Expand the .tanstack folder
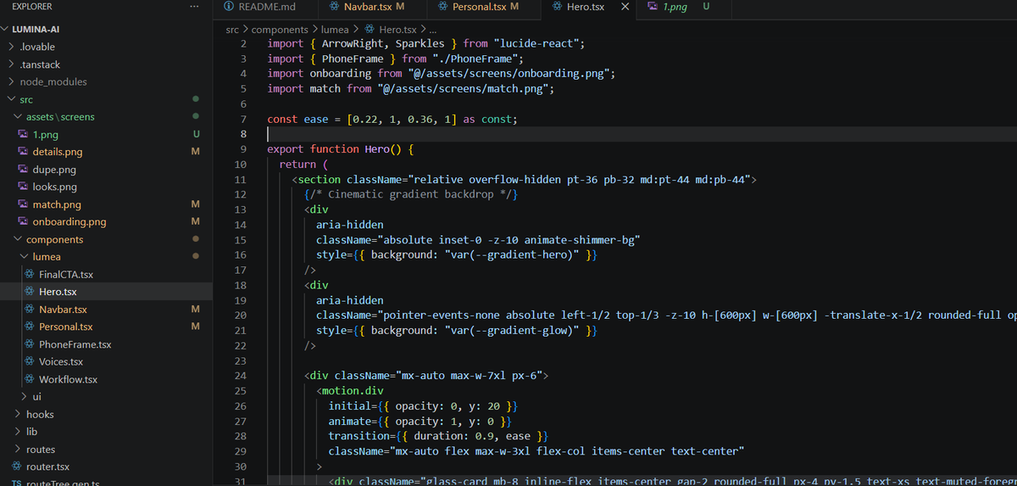Image resolution: width=1017 pixels, height=486 pixels. coord(12,64)
